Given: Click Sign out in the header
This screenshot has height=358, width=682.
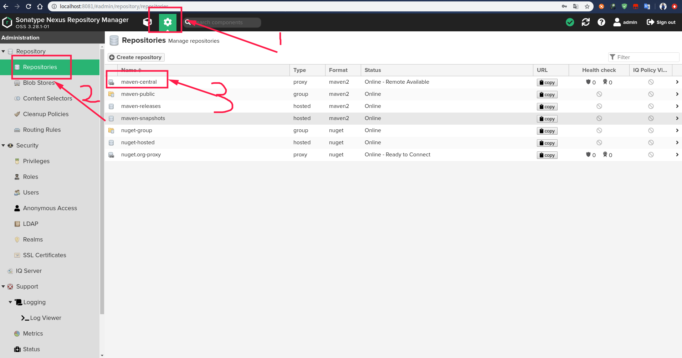Looking at the screenshot, I should point(661,22).
